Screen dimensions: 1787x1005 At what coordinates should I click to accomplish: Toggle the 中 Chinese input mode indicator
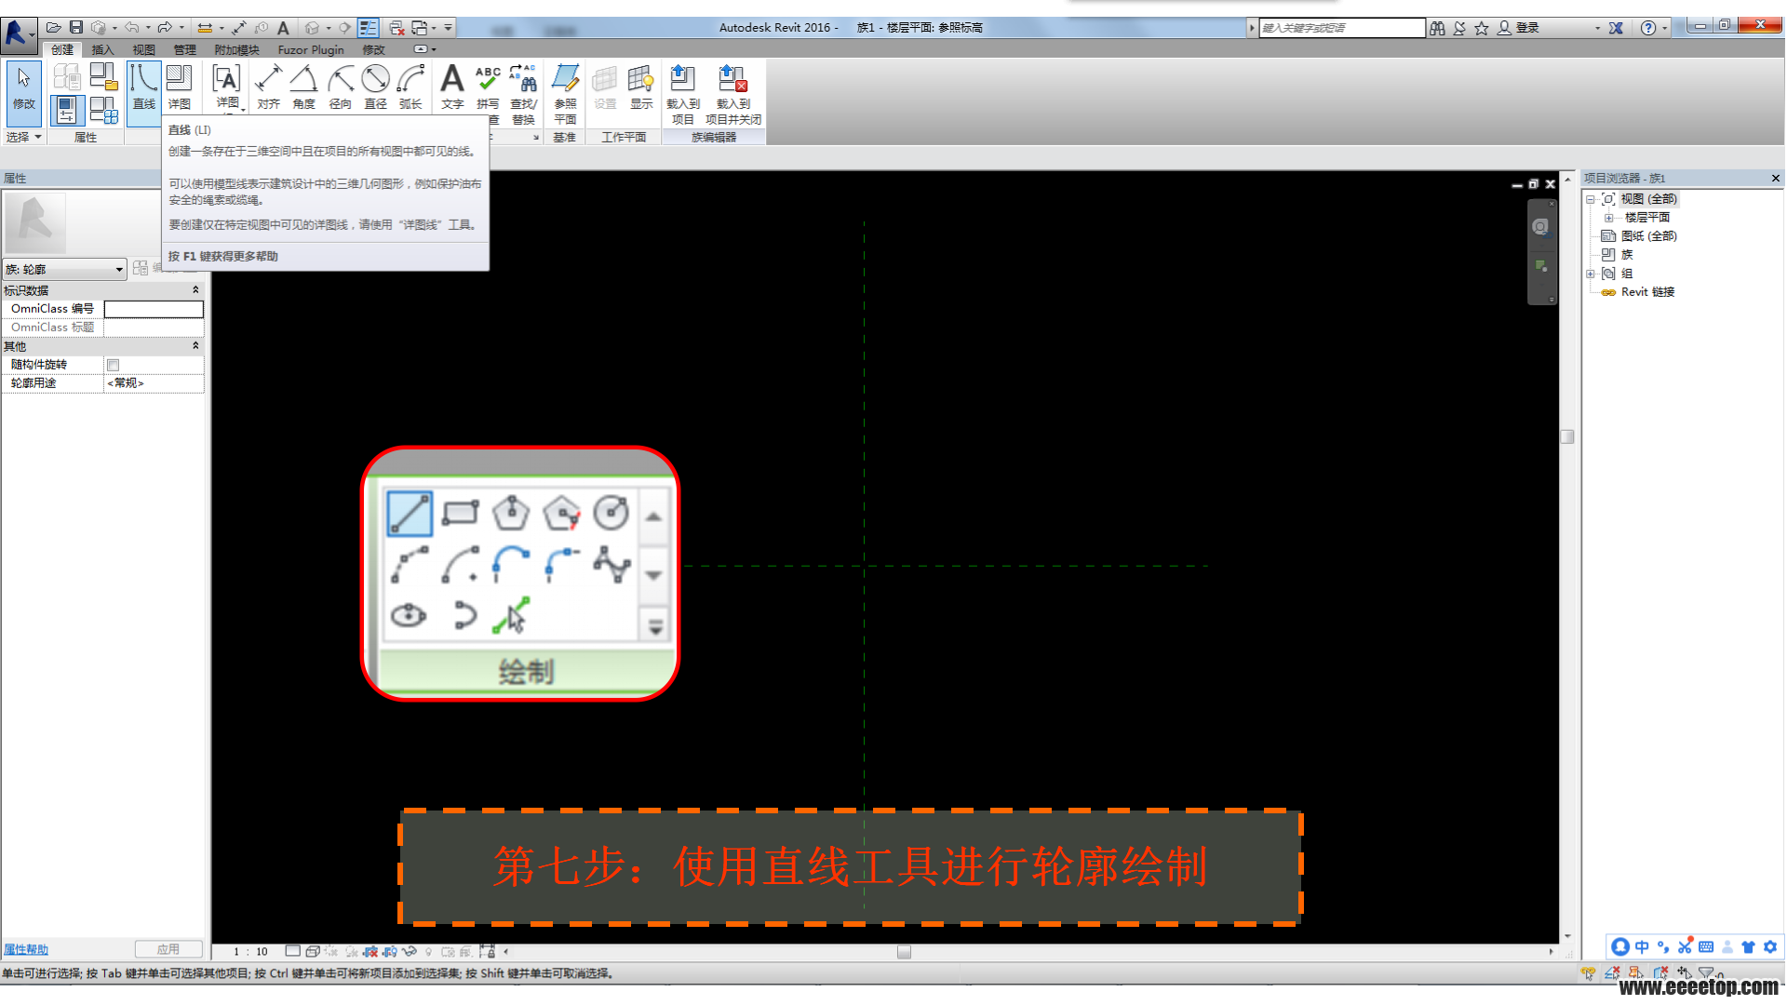[x=1642, y=946]
